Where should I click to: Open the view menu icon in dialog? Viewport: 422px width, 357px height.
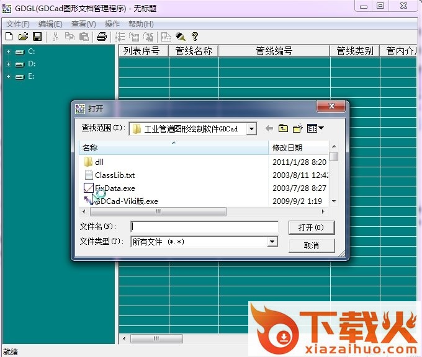[x=315, y=128]
